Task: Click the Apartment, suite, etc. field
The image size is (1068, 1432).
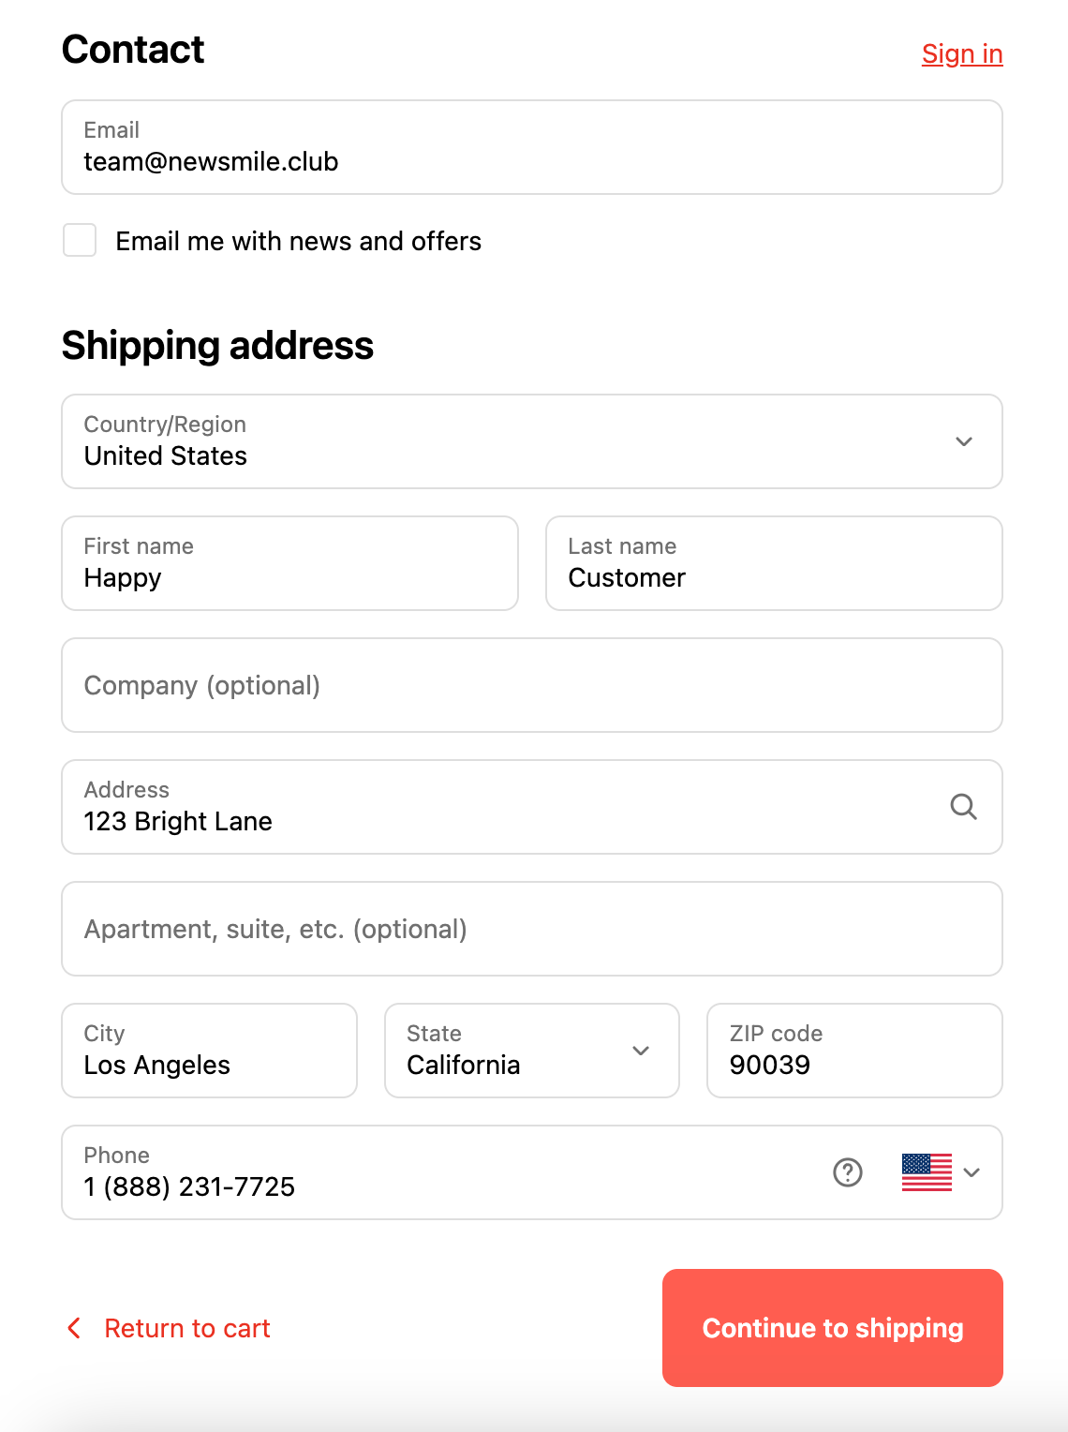Action: (531, 929)
